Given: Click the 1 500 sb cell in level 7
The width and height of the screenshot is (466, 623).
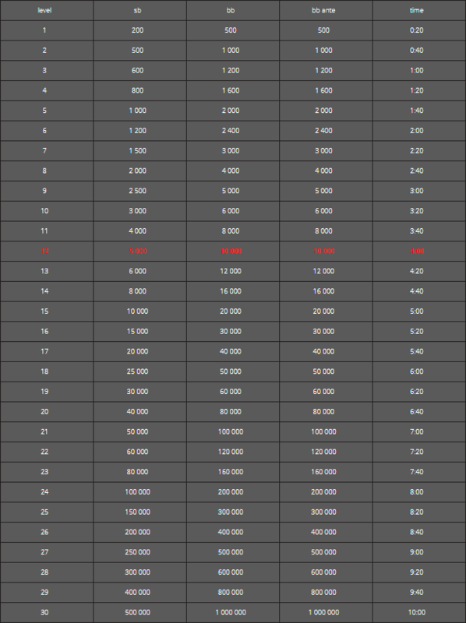Looking at the screenshot, I should [x=138, y=150].
